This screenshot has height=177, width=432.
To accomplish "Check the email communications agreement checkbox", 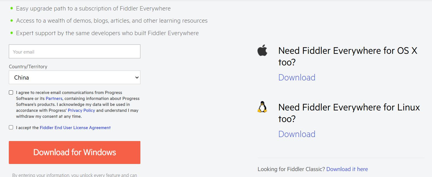I will [x=11, y=92].
